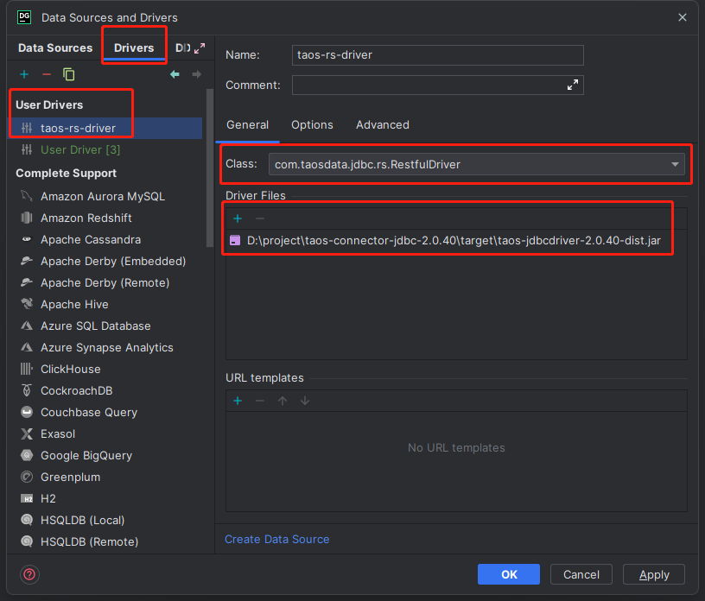Open help with the question mark icon
Viewport: 705px width, 601px height.
(29, 574)
